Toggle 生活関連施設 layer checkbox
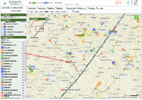 [x=2, y=27]
